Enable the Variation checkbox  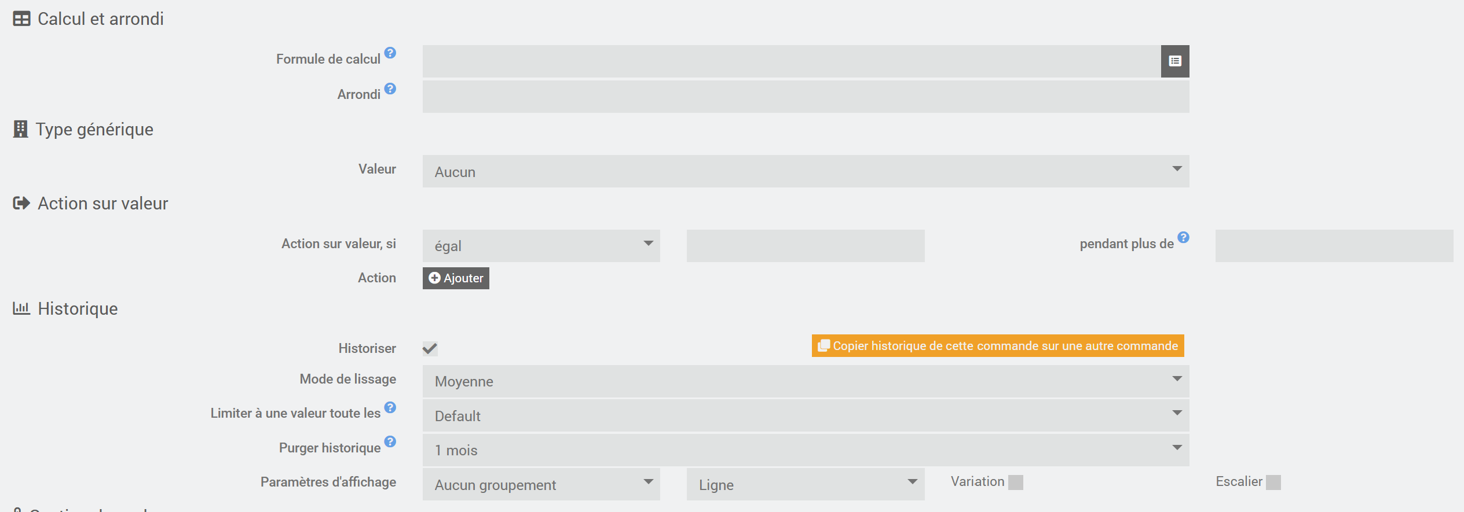point(1015,482)
